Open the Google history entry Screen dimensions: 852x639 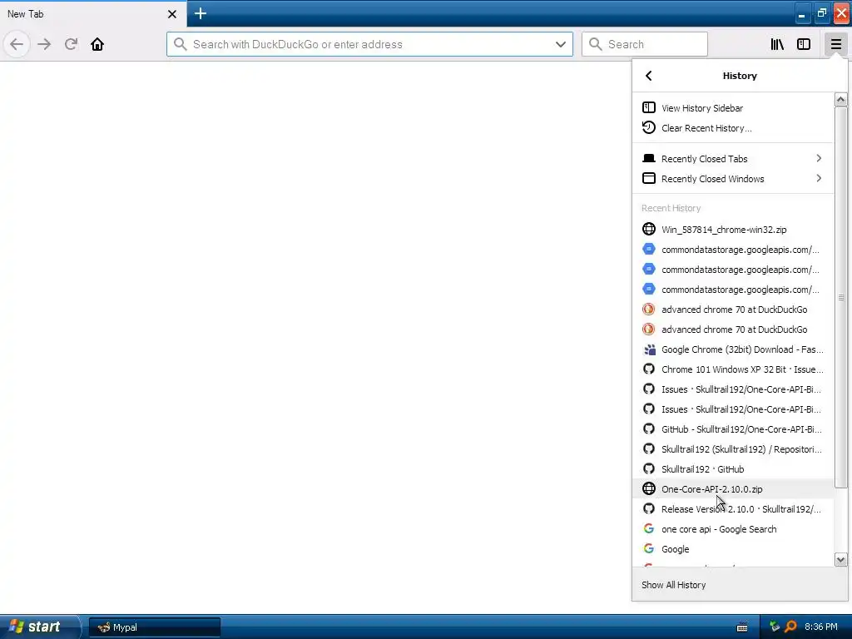click(x=733, y=549)
